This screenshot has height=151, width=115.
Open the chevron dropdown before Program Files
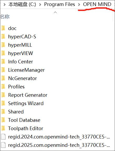(40, 4)
